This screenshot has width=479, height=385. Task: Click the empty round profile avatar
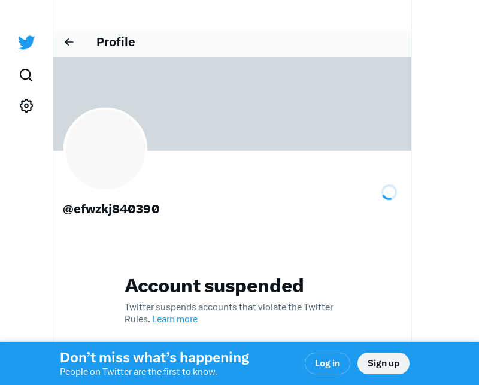pyautogui.click(x=105, y=149)
